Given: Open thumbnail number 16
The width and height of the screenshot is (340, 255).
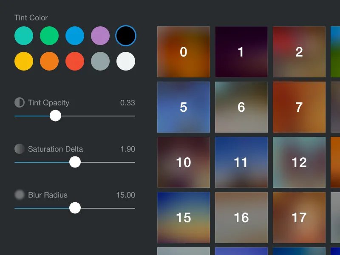Looking at the screenshot, I should [x=241, y=218].
